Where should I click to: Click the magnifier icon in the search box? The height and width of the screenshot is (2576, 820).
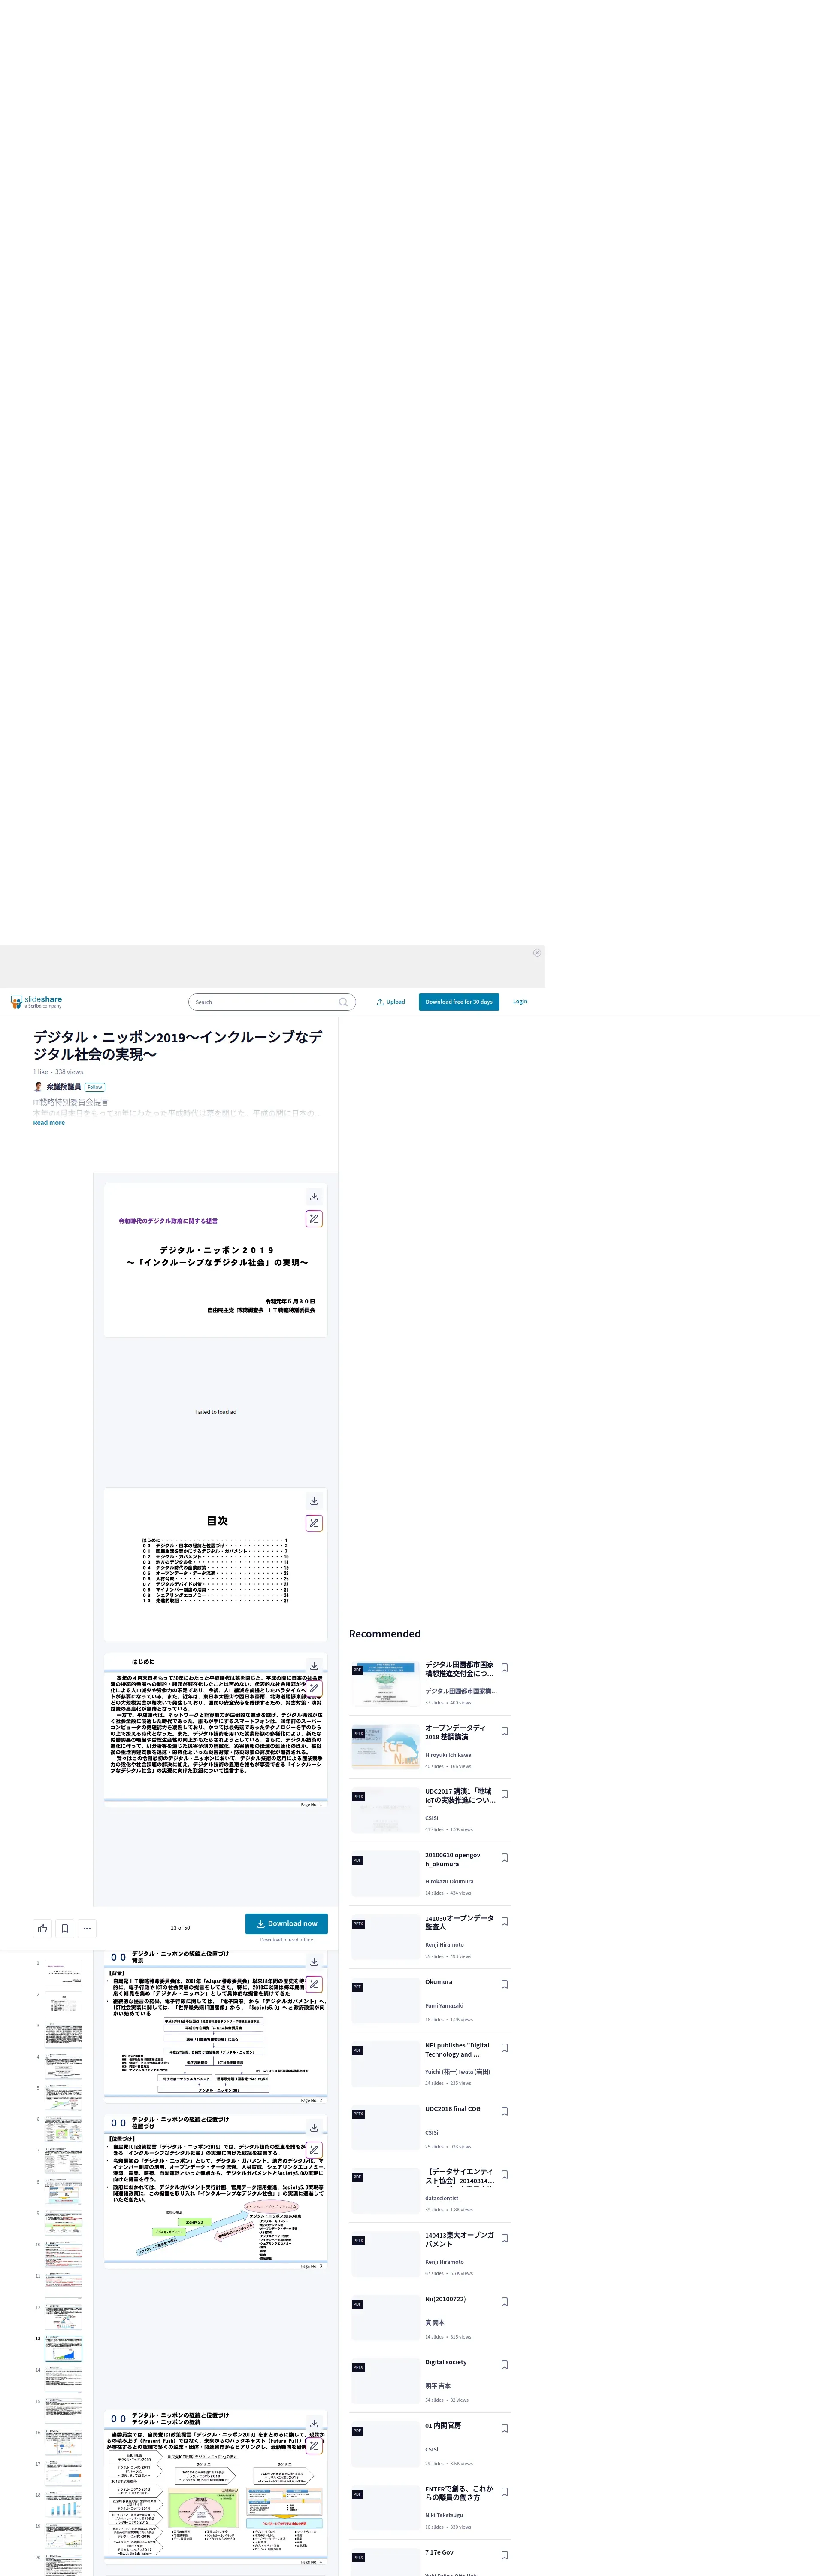[x=343, y=1002]
